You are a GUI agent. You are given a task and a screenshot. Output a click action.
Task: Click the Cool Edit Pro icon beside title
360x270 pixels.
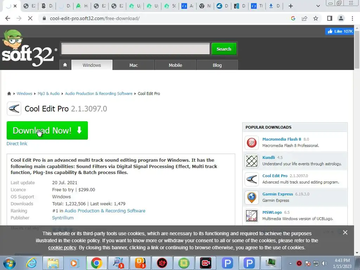coord(14,109)
